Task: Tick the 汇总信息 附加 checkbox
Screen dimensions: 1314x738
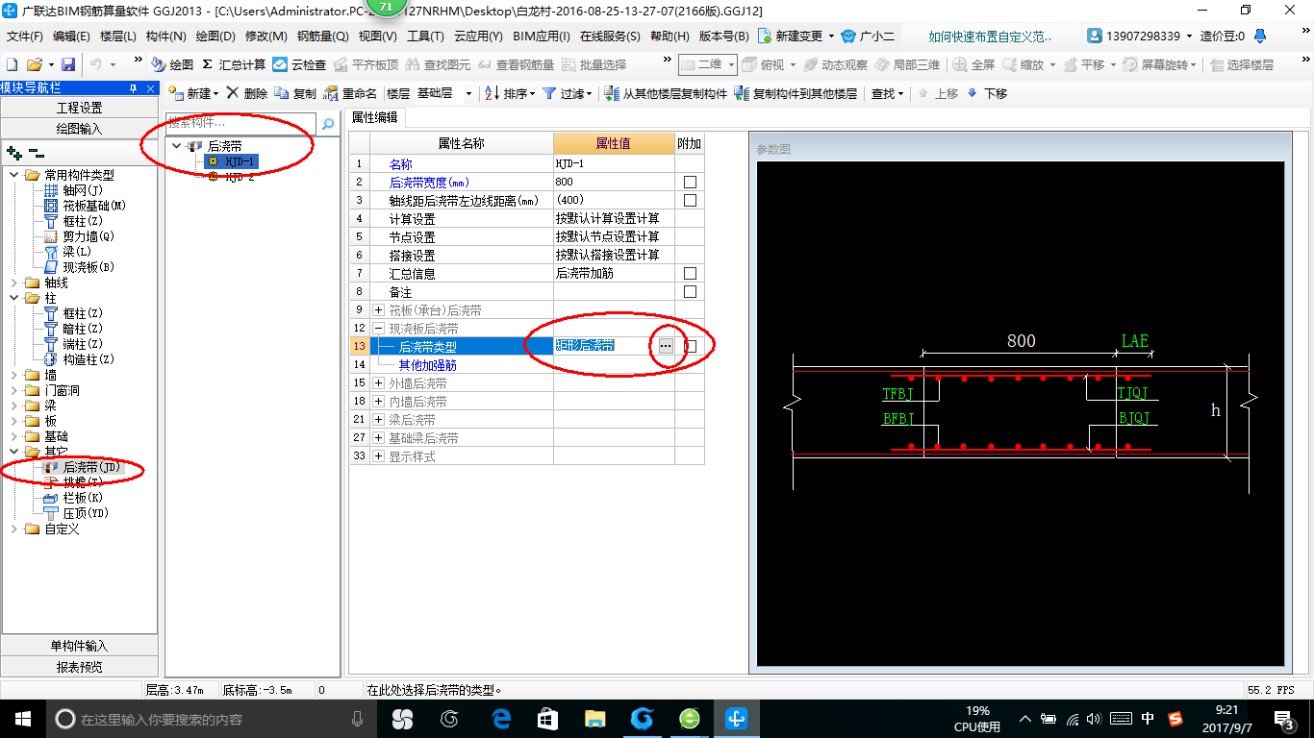Action: coord(690,274)
